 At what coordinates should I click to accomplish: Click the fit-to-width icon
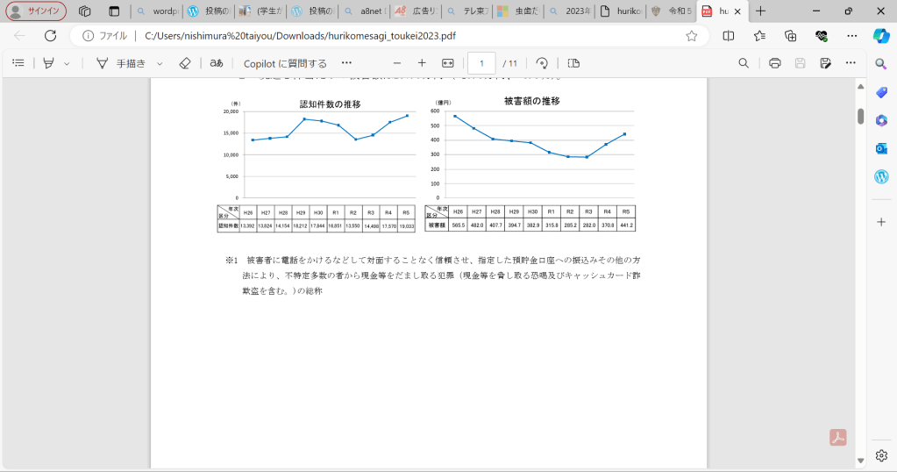click(448, 63)
